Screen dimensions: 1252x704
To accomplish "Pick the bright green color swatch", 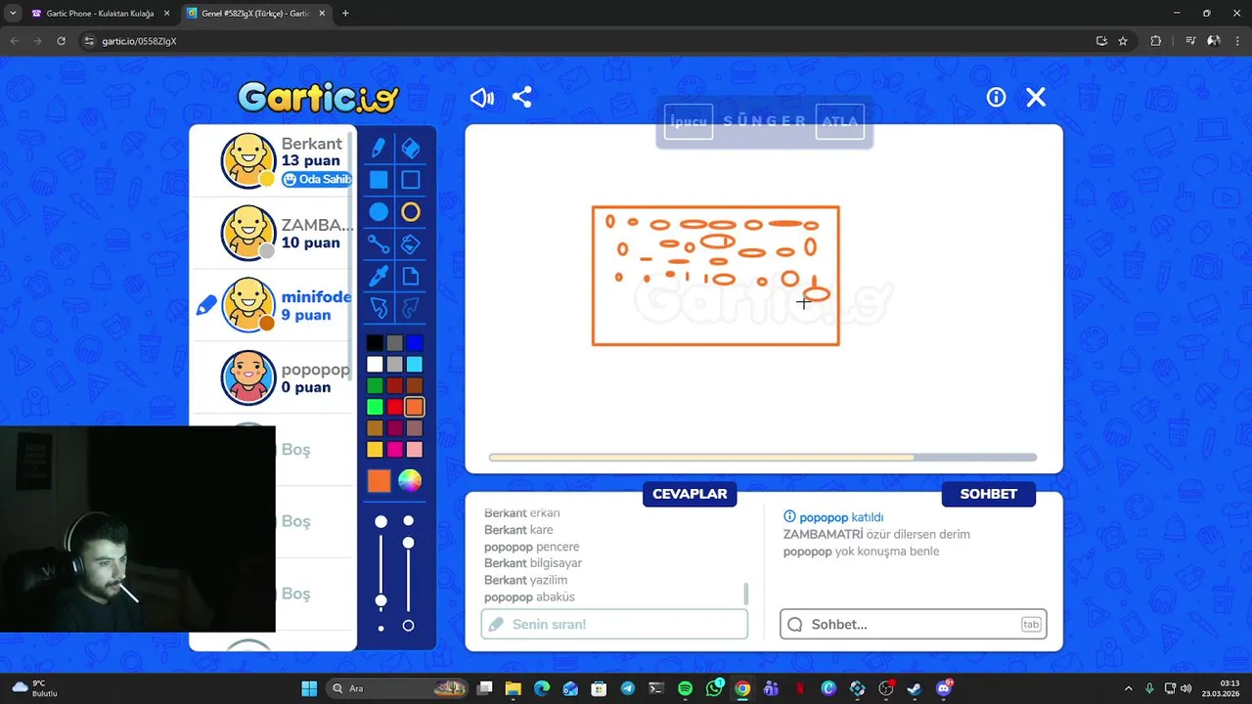I will click(x=375, y=407).
